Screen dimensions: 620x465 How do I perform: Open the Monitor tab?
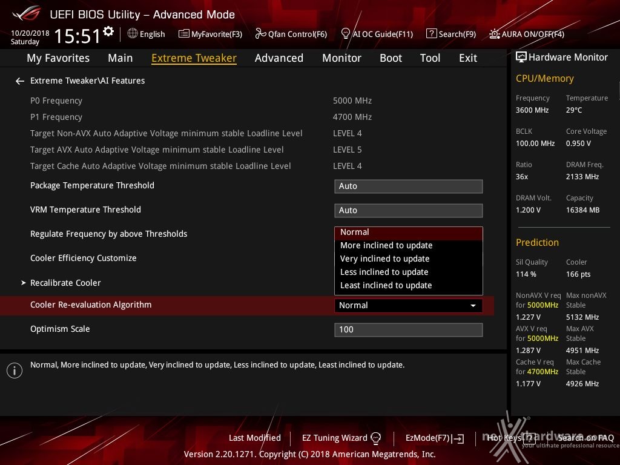point(341,58)
